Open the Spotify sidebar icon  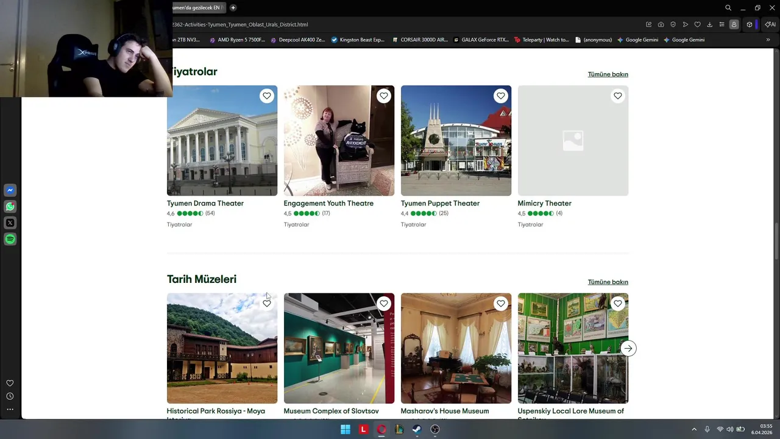(x=10, y=240)
